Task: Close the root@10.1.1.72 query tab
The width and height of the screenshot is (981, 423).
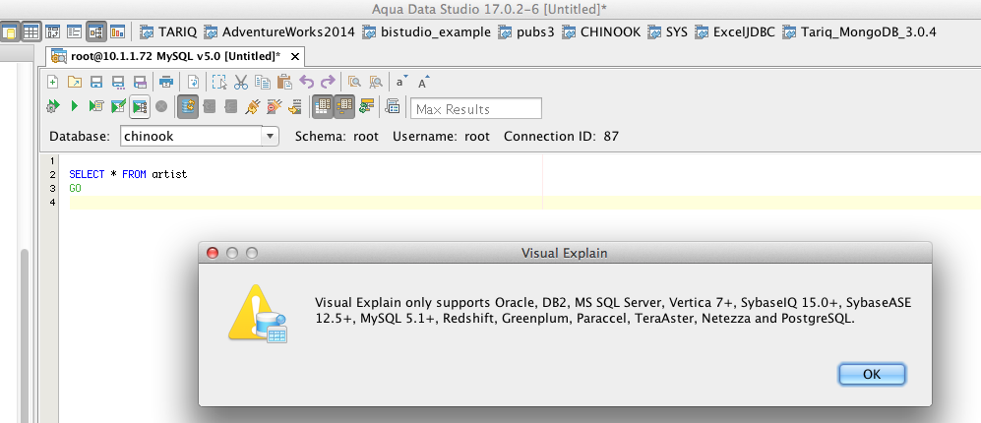Action: coord(295,57)
